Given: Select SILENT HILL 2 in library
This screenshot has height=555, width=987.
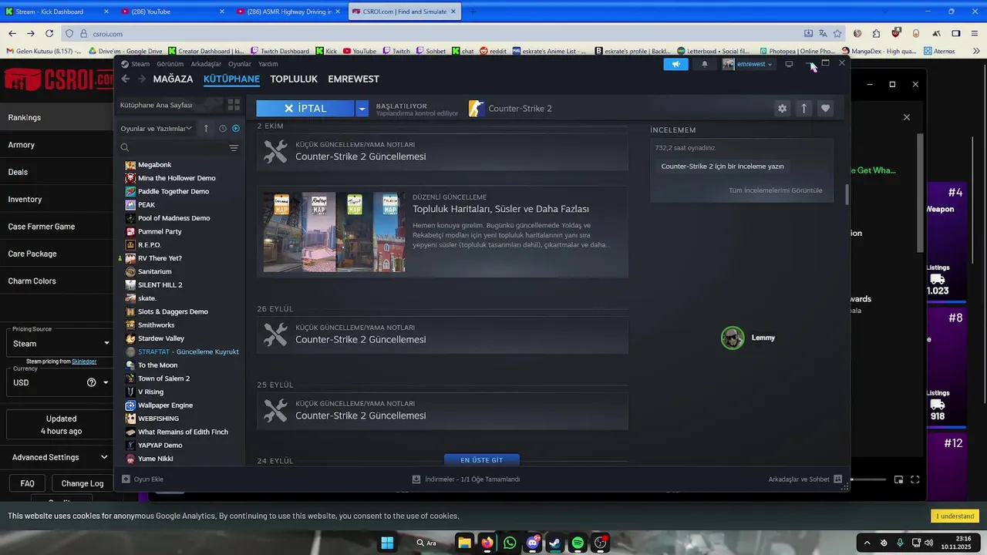Looking at the screenshot, I should [160, 285].
